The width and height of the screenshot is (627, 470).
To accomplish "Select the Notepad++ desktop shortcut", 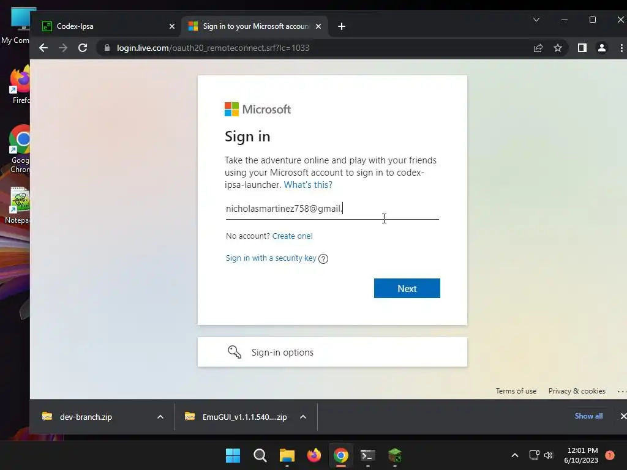I will click(x=18, y=206).
